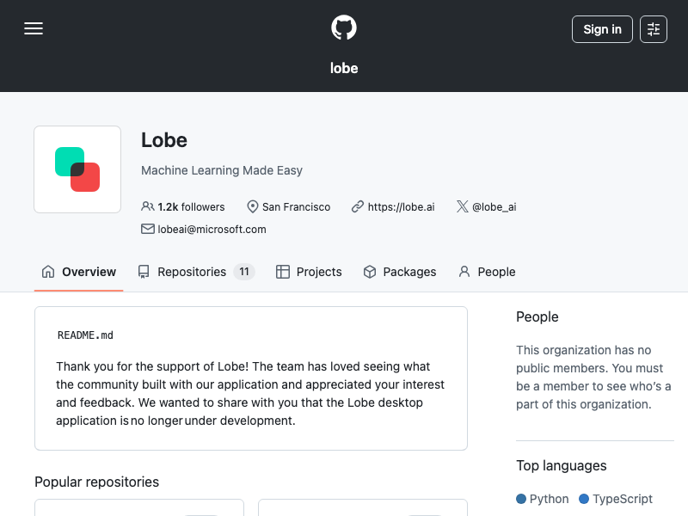The width and height of the screenshot is (688, 516).
Task: Click the Lobe organization avatar
Action: click(x=77, y=169)
